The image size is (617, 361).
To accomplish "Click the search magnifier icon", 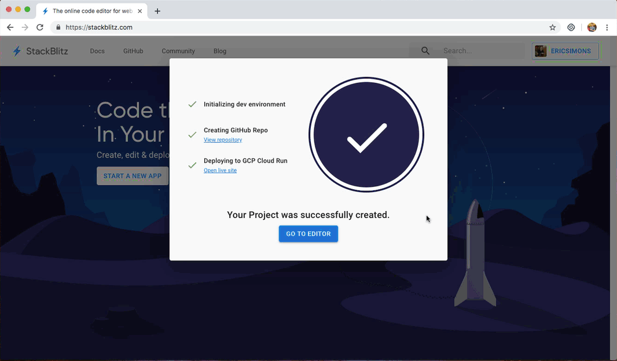I will 425,51.
